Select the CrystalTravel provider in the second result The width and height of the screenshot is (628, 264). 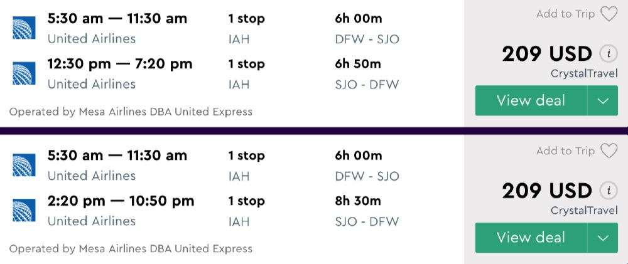[584, 211]
